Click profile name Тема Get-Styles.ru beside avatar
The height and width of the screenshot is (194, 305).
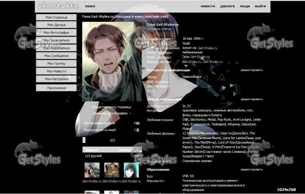coord(163,25)
